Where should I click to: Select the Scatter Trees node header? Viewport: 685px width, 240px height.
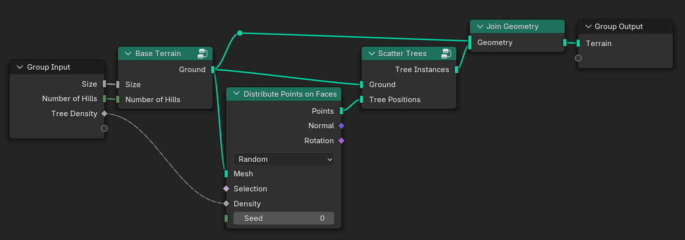pyautogui.click(x=406, y=54)
